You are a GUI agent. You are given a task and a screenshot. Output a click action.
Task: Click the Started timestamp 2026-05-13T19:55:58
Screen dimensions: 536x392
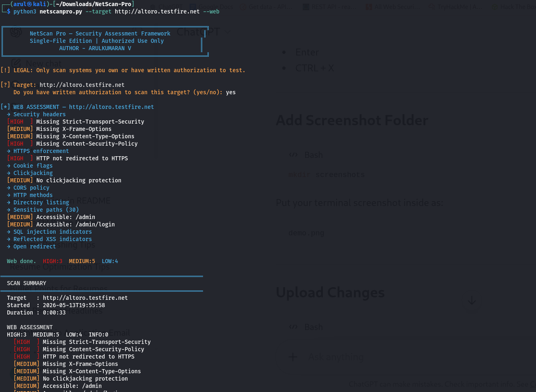[x=74, y=305]
